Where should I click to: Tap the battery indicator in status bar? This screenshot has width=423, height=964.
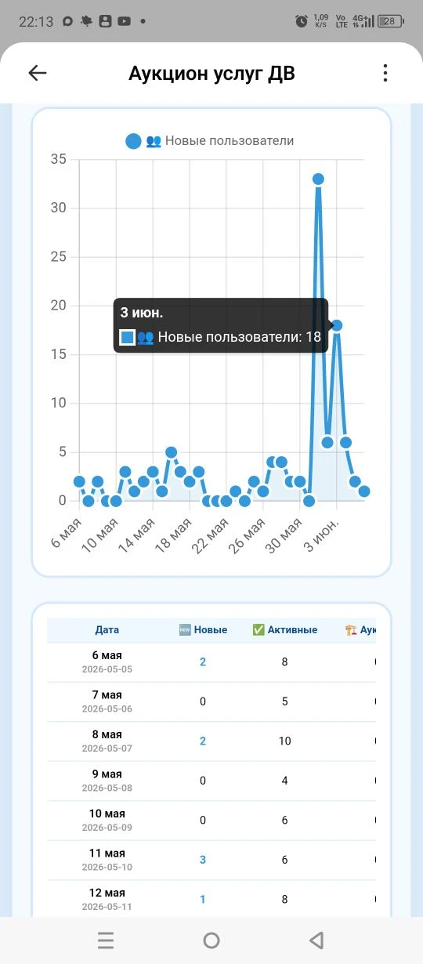391,22
